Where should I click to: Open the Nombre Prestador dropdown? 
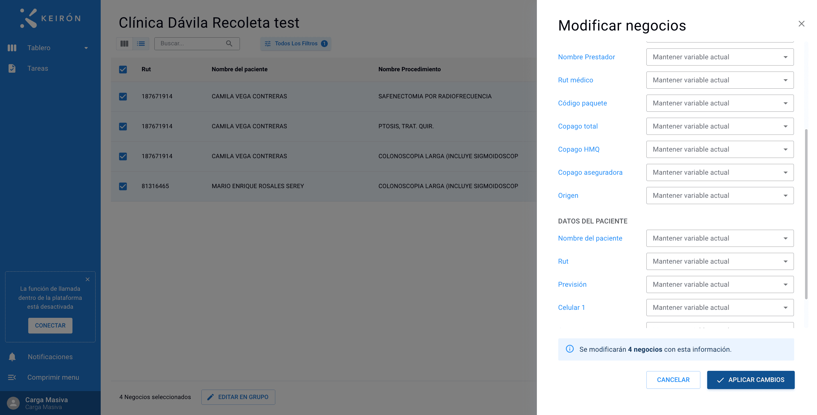pos(720,57)
